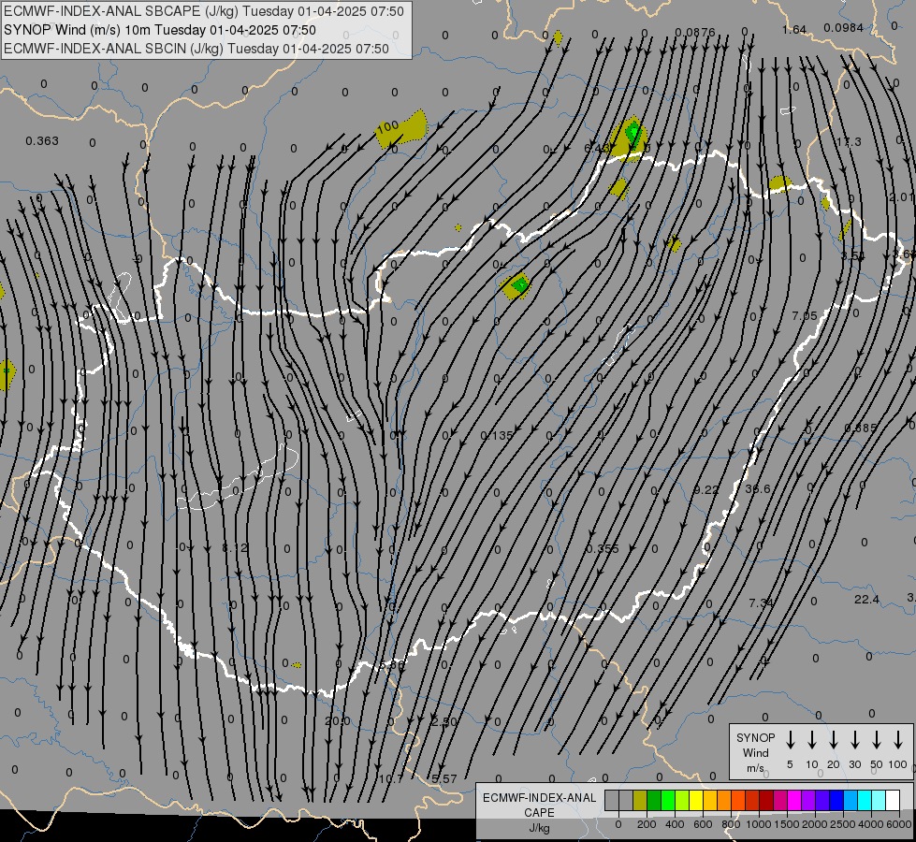The image size is (916, 842).
Task: Click the 17.3 value on the map
Action: click(849, 142)
